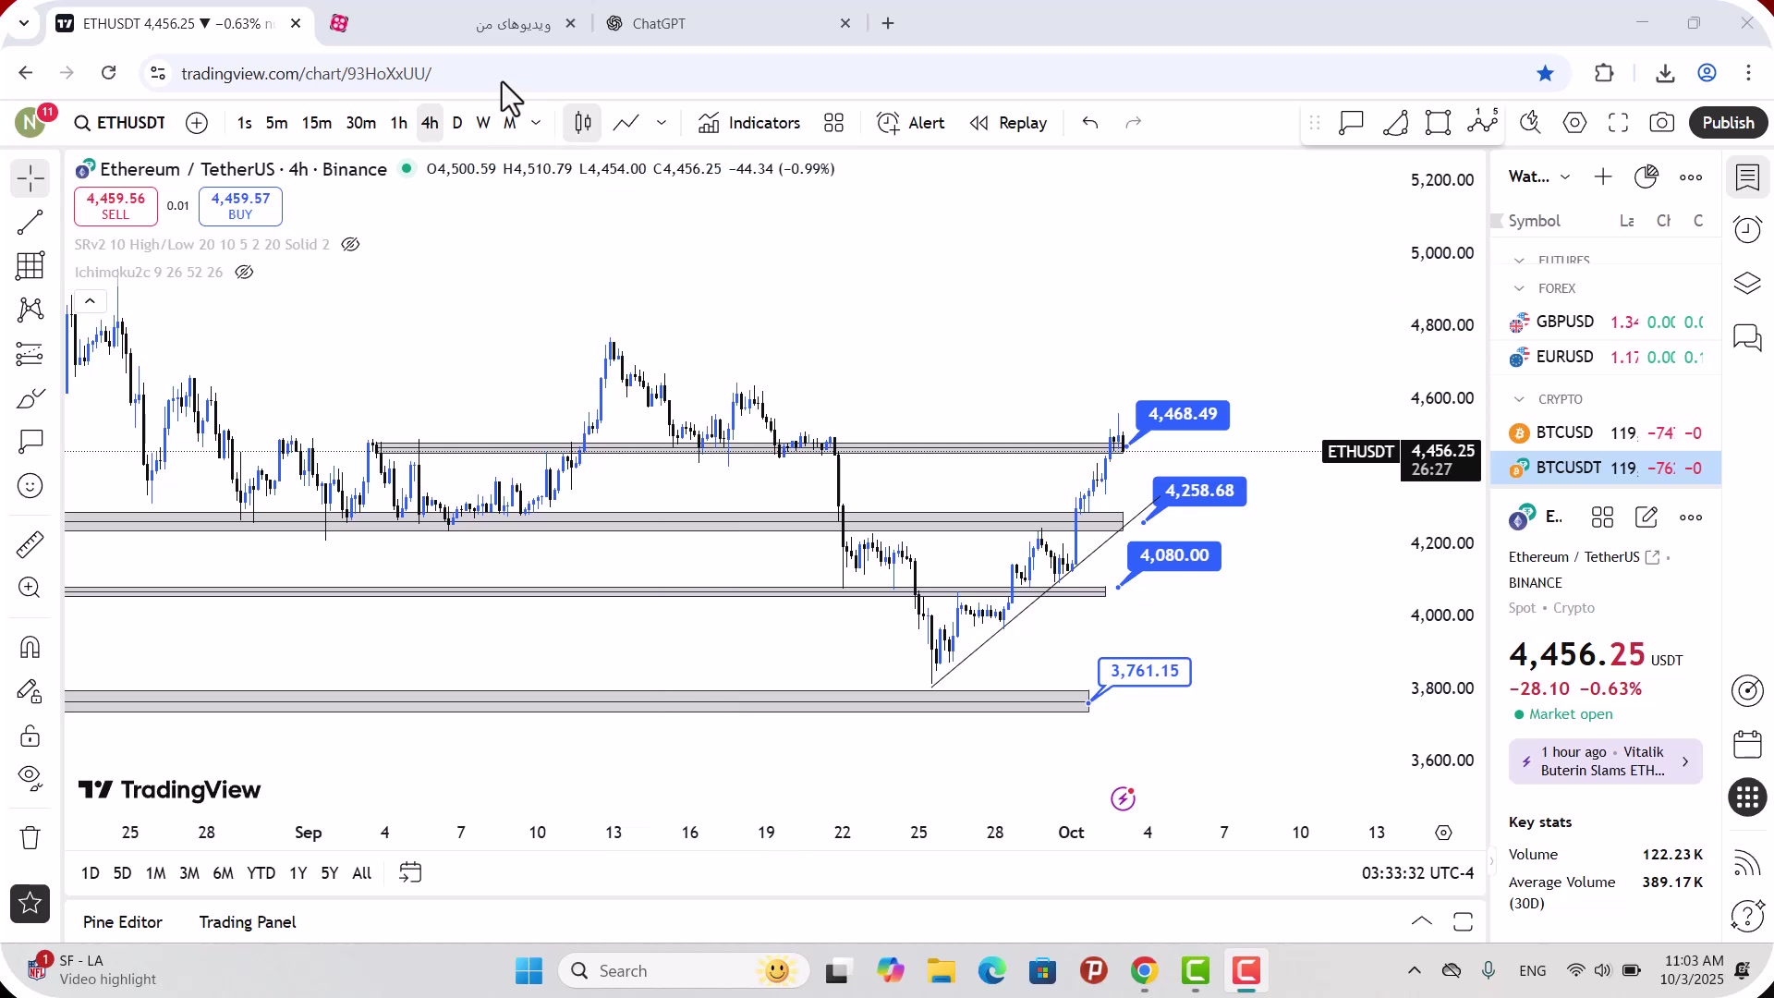Open indicator templates grid icon
This screenshot has width=1774, height=998.
pyautogui.click(x=833, y=123)
